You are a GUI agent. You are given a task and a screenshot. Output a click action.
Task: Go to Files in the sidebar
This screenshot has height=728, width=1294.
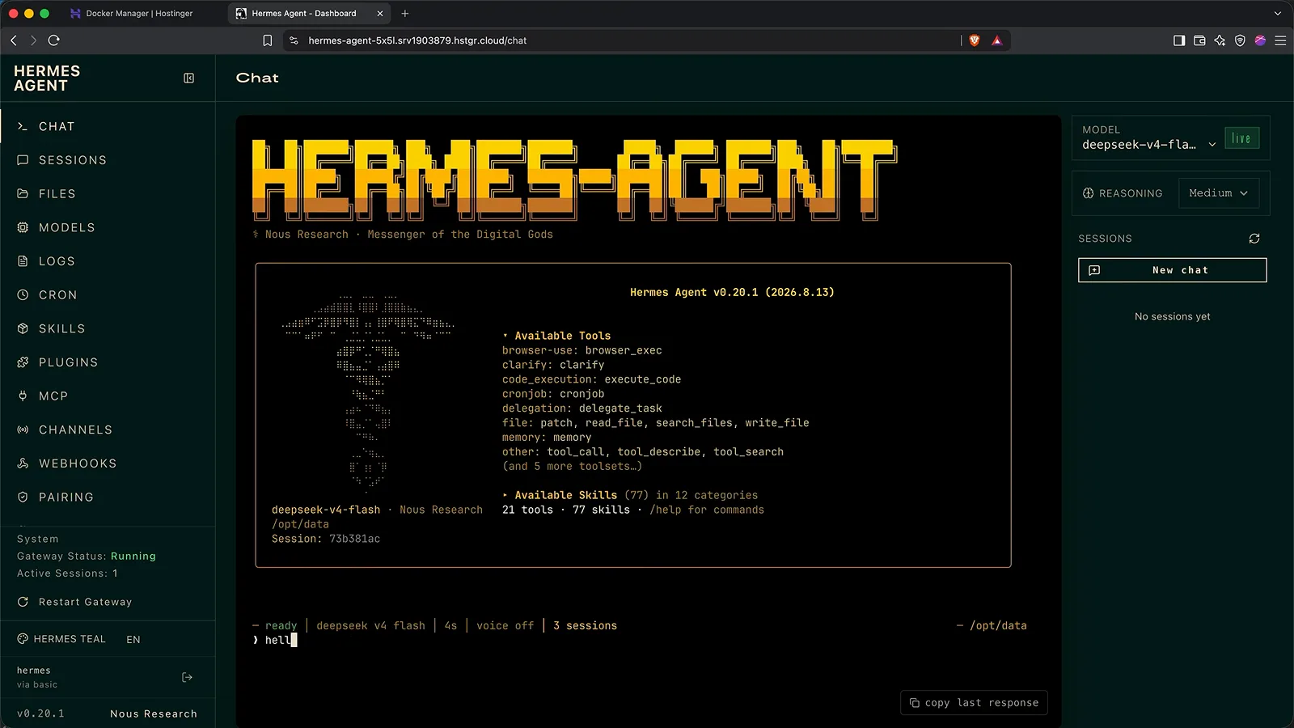click(108, 194)
